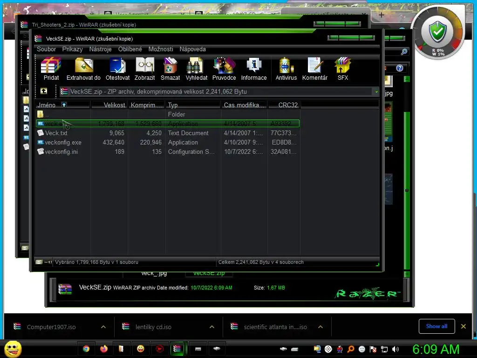This screenshot has width=477, height=358.
Task: Click the magnifier search icon behind WinRAR
Action: coord(404,52)
